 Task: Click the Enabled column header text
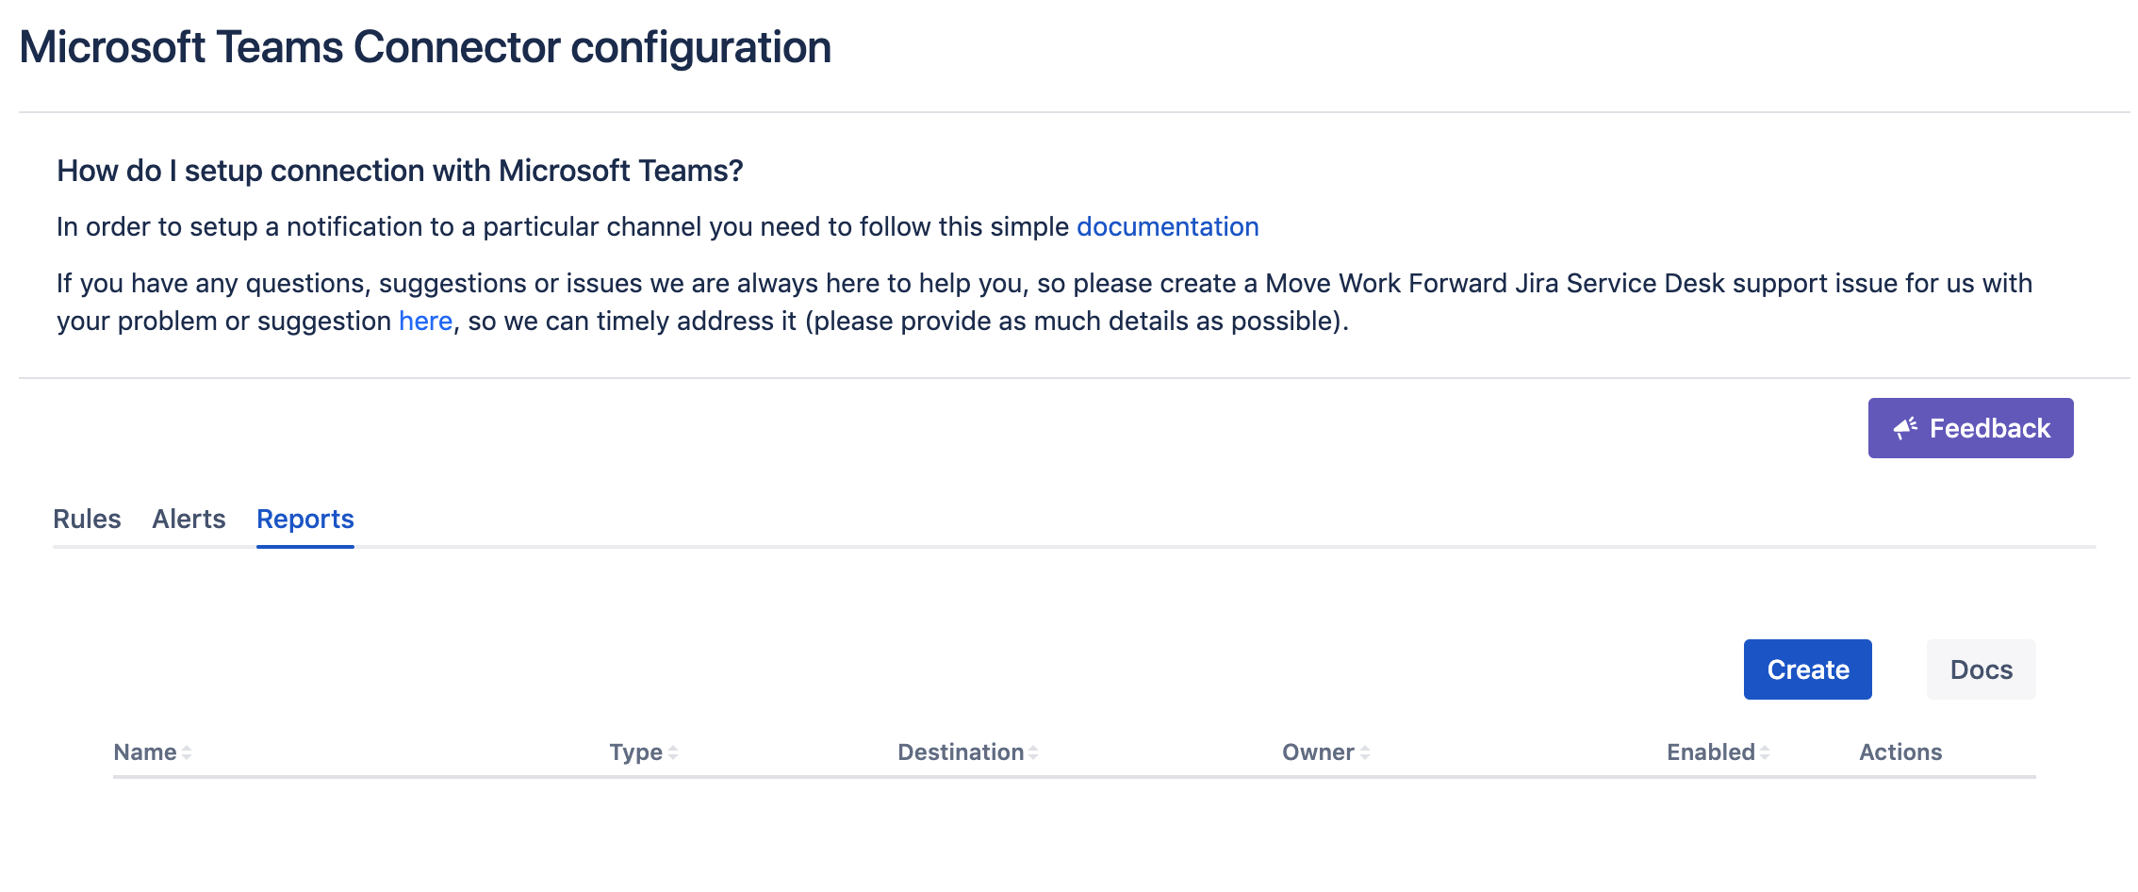(1710, 752)
